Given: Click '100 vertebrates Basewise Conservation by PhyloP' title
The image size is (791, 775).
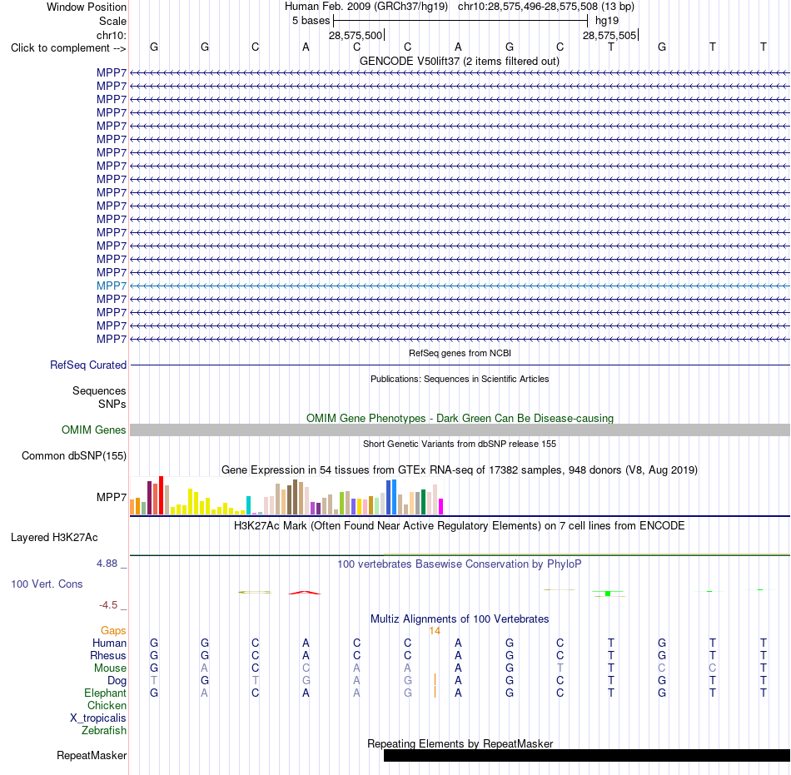Looking at the screenshot, I should (x=460, y=564).
